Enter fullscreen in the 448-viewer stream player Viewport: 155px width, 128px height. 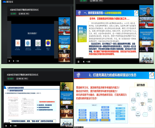coord(68,61)
